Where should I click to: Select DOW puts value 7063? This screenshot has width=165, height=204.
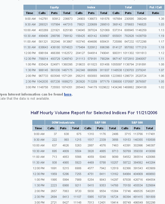[66, 191]
